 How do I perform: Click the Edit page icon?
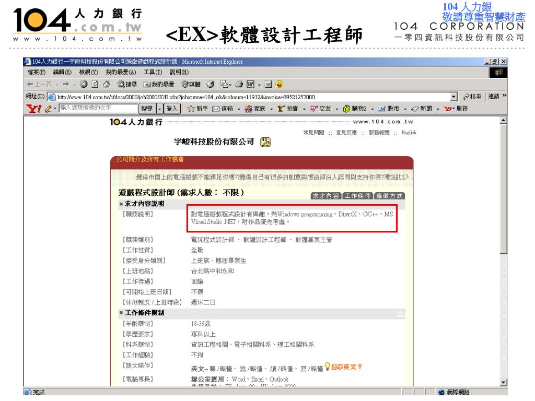pos(250,84)
